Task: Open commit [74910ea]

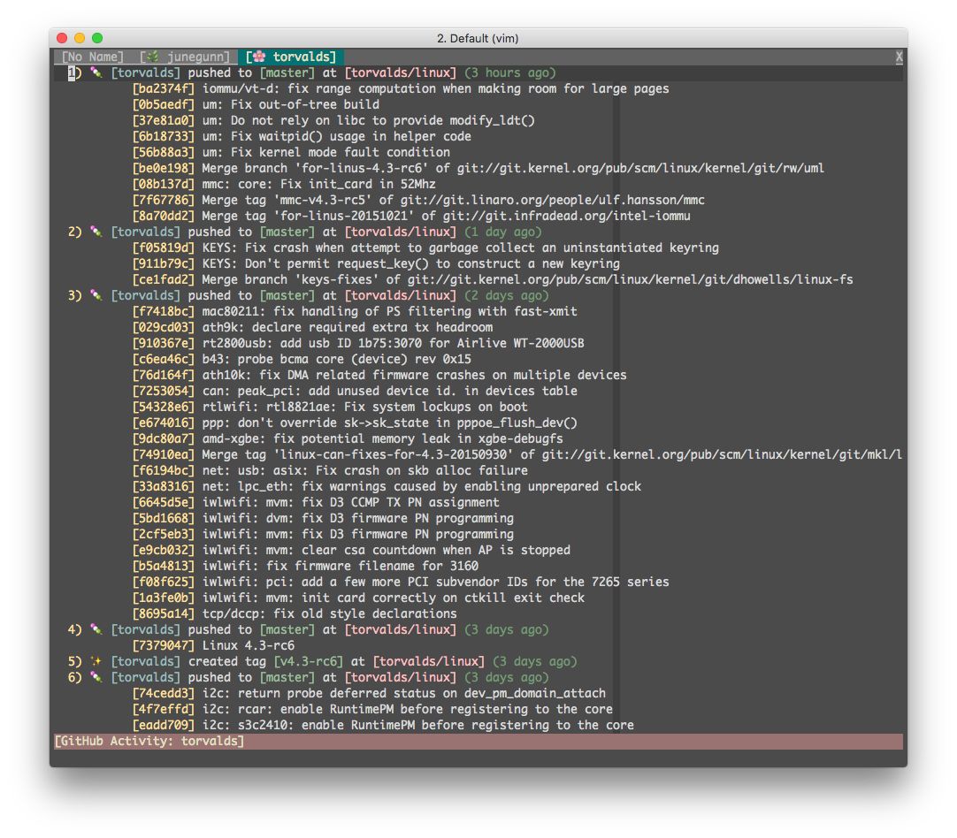Action: (164, 454)
